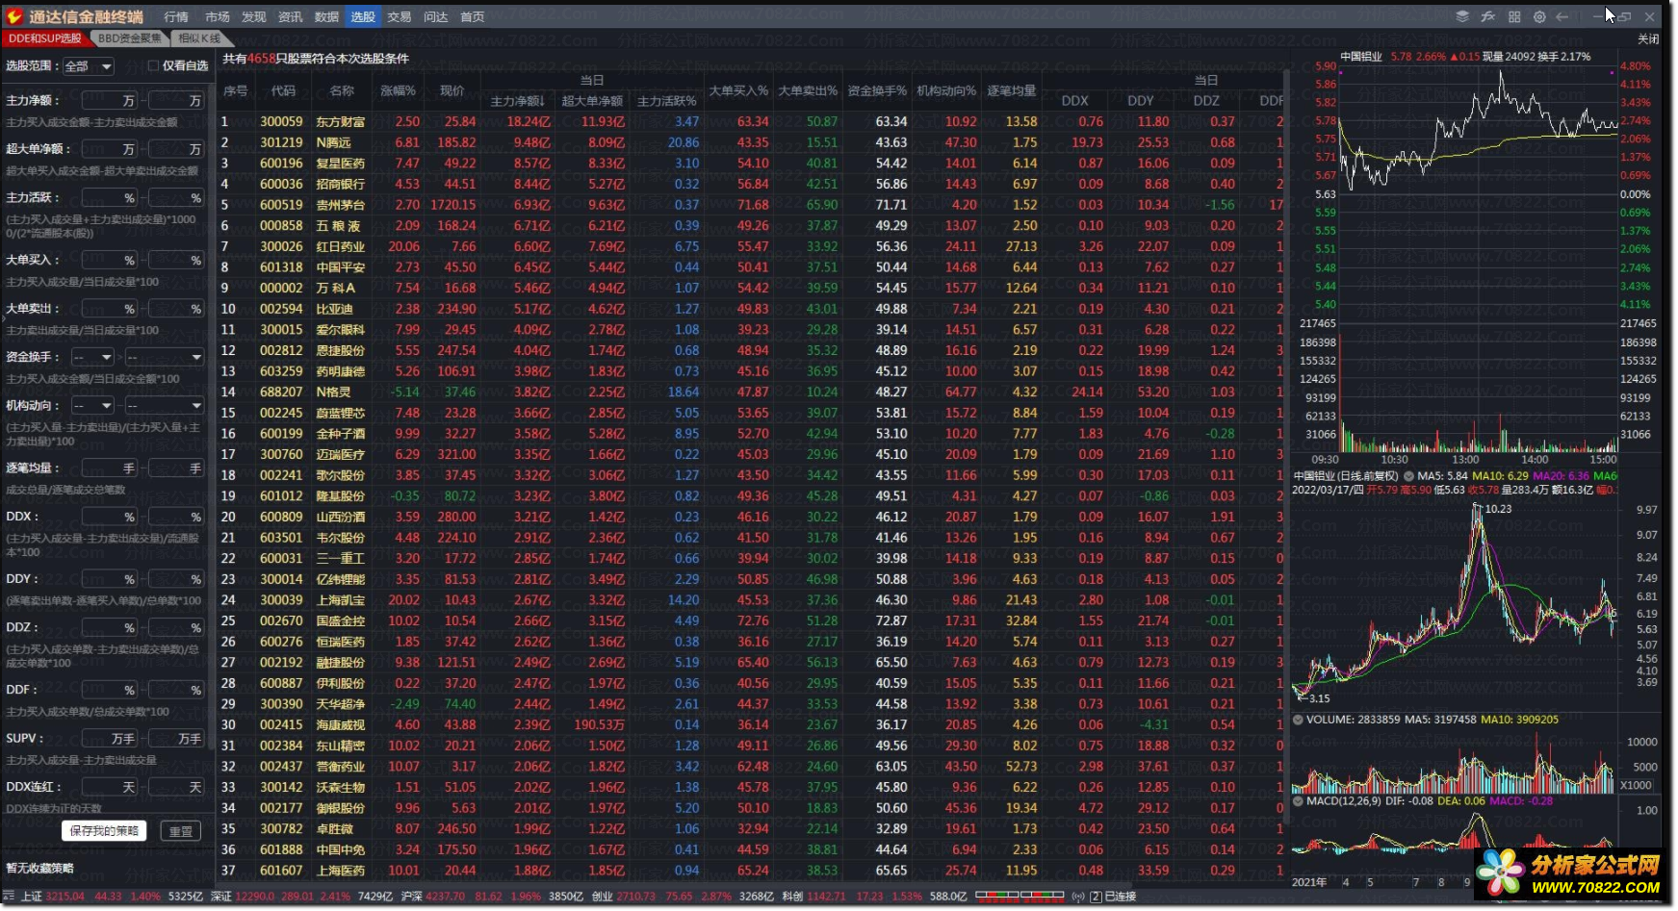Click the 重置 button
The height and width of the screenshot is (911, 1678).
click(181, 831)
